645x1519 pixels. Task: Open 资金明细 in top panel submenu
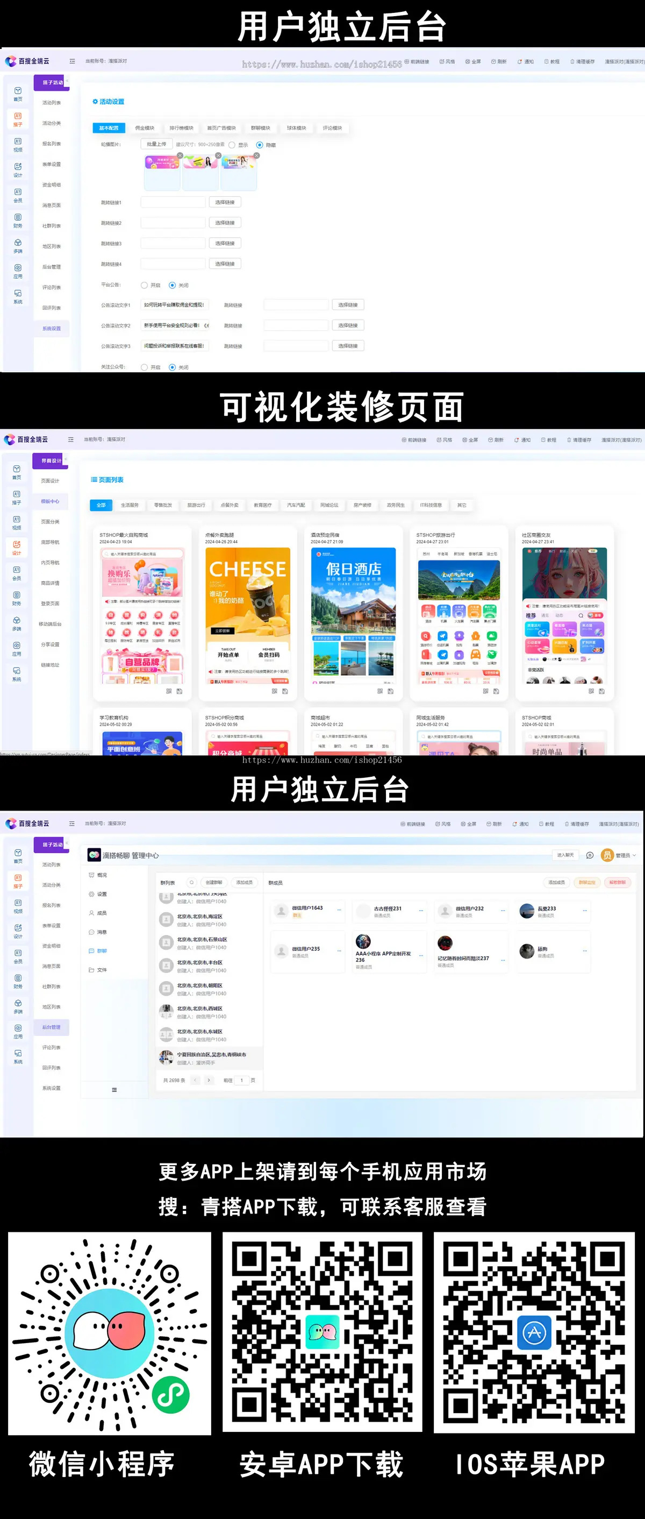52,185
